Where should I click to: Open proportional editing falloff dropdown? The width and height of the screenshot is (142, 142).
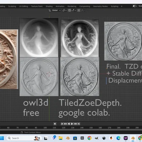(83, 10)
